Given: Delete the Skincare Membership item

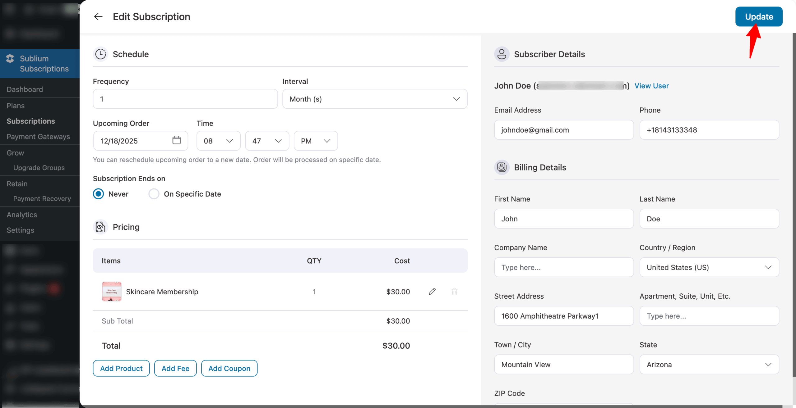Looking at the screenshot, I should pyautogui.click(x=454, y=291).
